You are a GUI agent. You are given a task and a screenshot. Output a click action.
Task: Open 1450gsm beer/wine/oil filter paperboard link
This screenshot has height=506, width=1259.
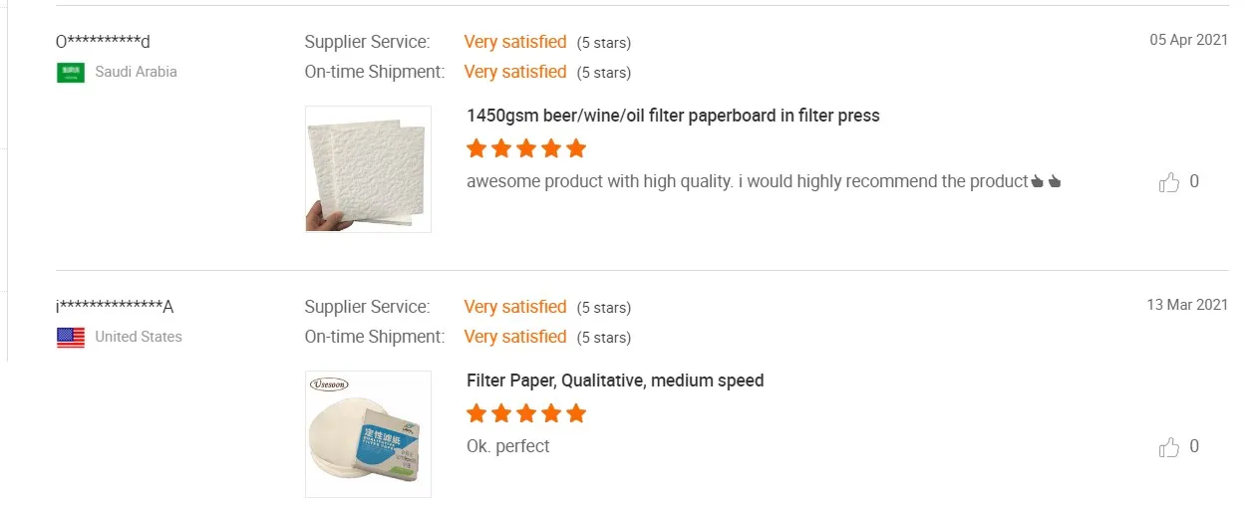(673, 116)
